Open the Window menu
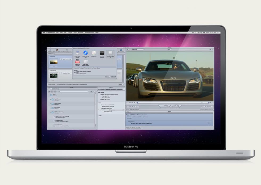This screenshot has height=185, width=261. 81,33
